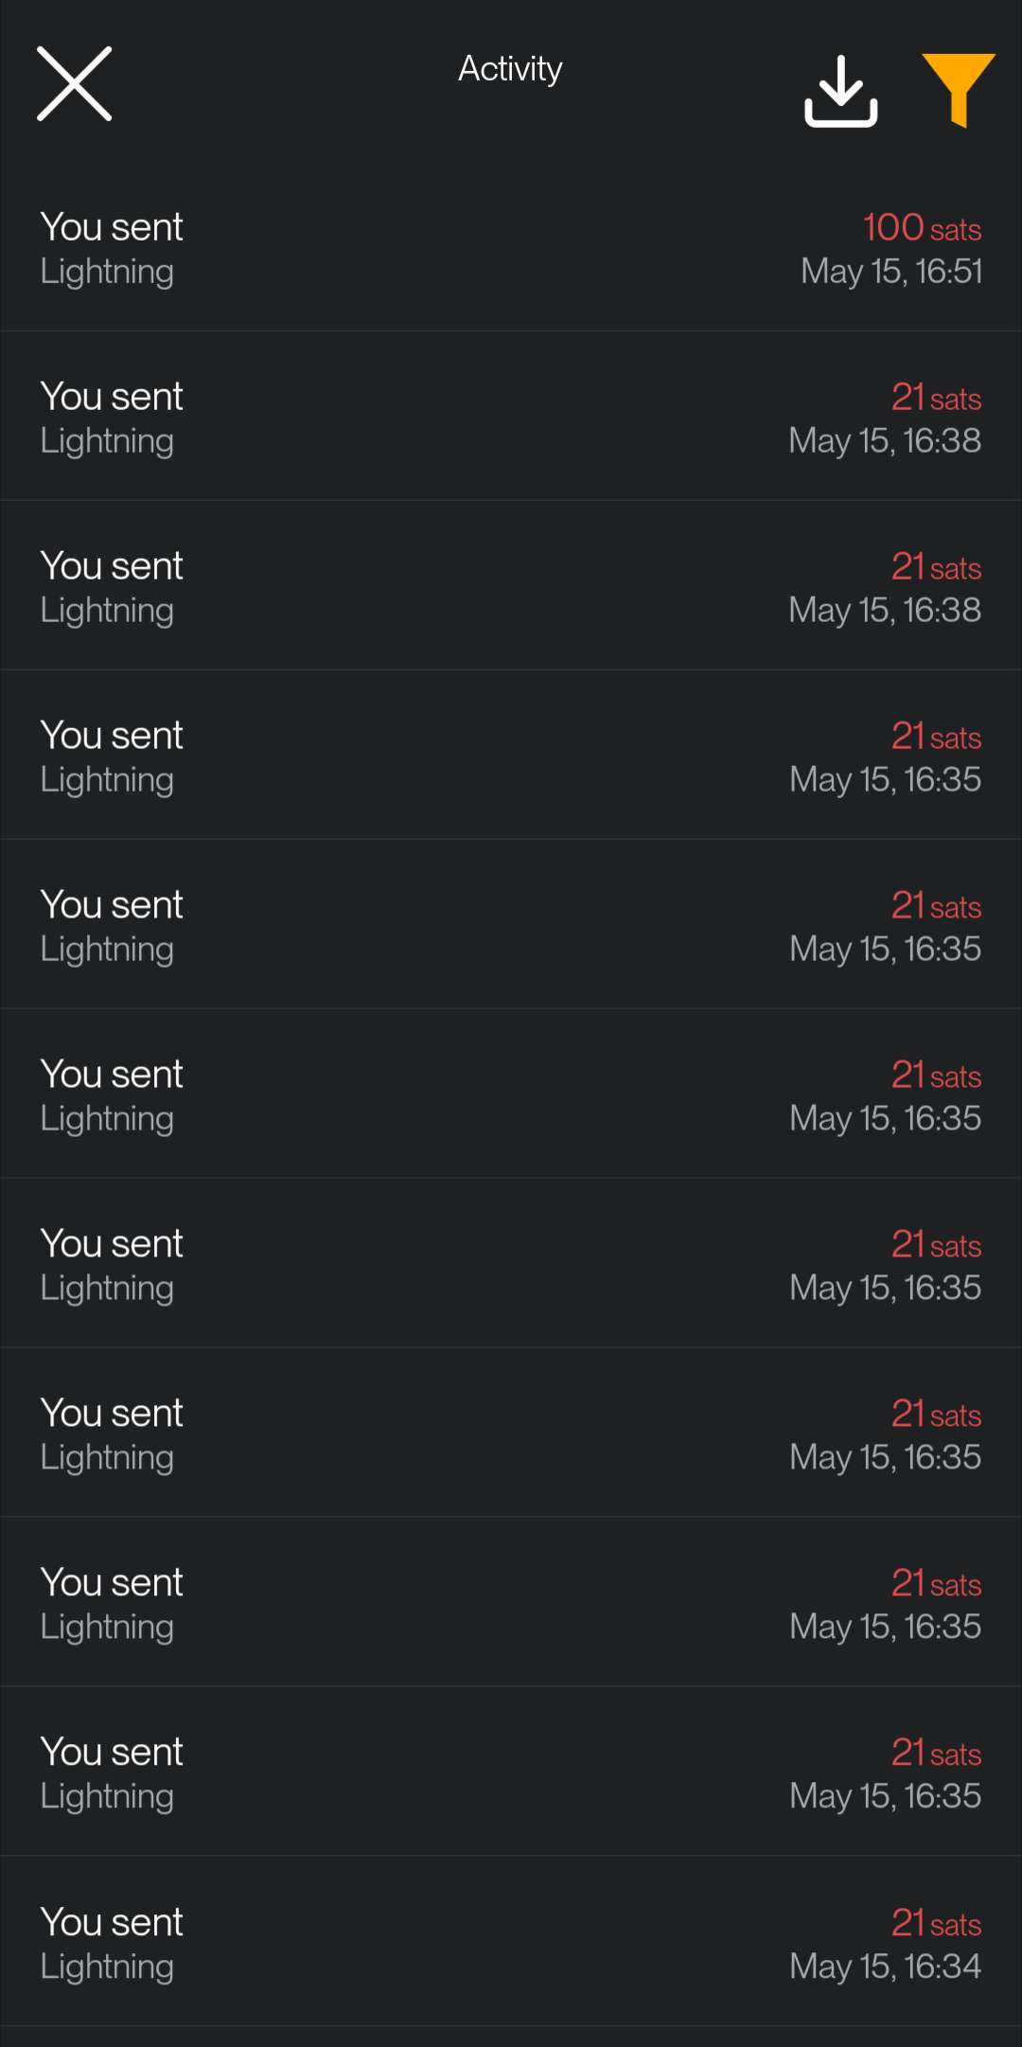The image size is (1022, 2047).
Task: Close the Activity screen with the X icon
Action: click(74, 83)
